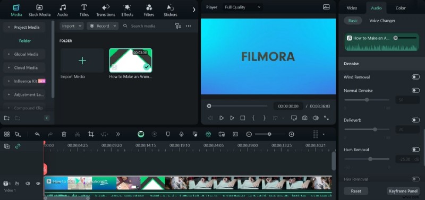Viewport: 425px width, 200px height.
Task: Expand Adjustment Layer in sidebar
Action: pos(9,95)
